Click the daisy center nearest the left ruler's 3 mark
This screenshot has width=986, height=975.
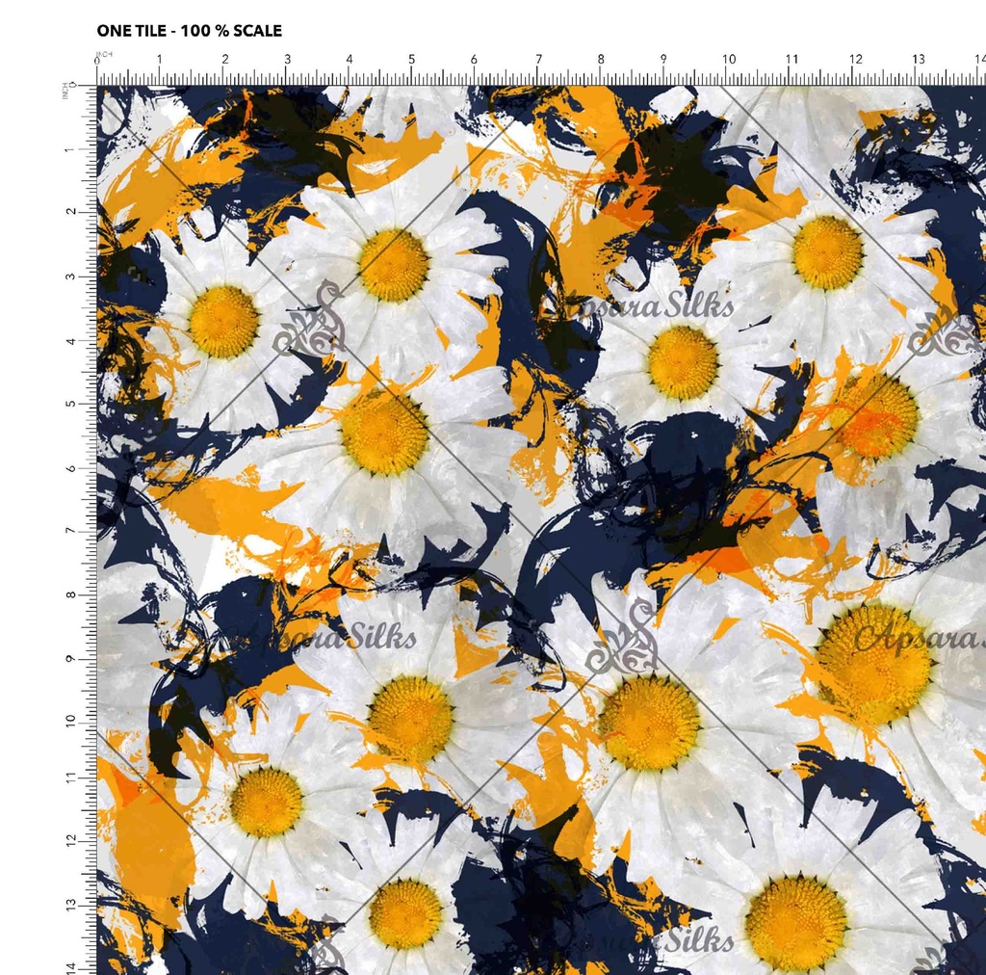(x=223, y=322)
